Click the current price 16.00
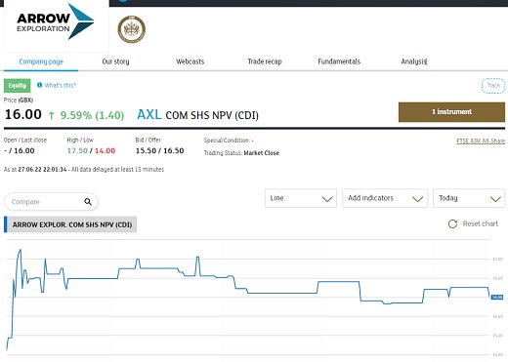The width and height of the screenshot is (508, 362). tap(23, 114)
